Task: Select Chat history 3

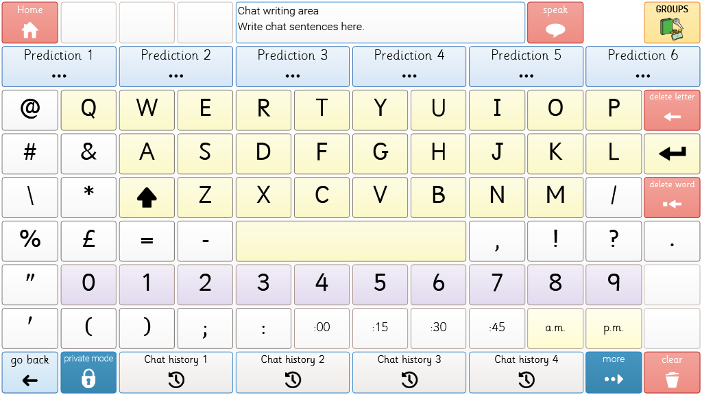Action: [x=409, y=372]
